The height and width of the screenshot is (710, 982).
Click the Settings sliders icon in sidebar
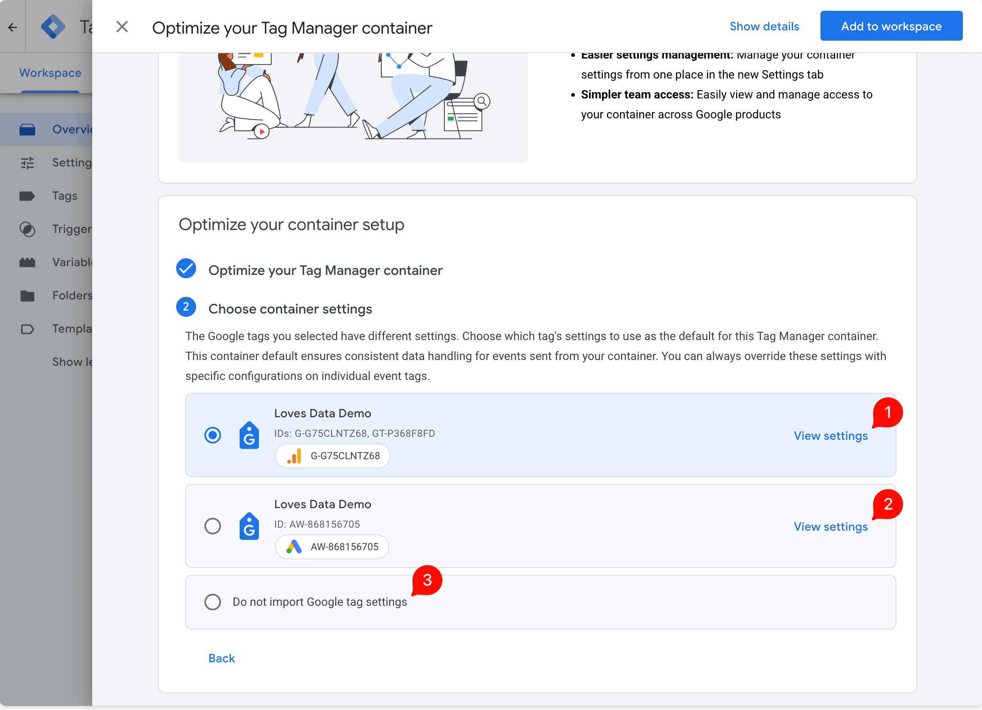[27, 163]
